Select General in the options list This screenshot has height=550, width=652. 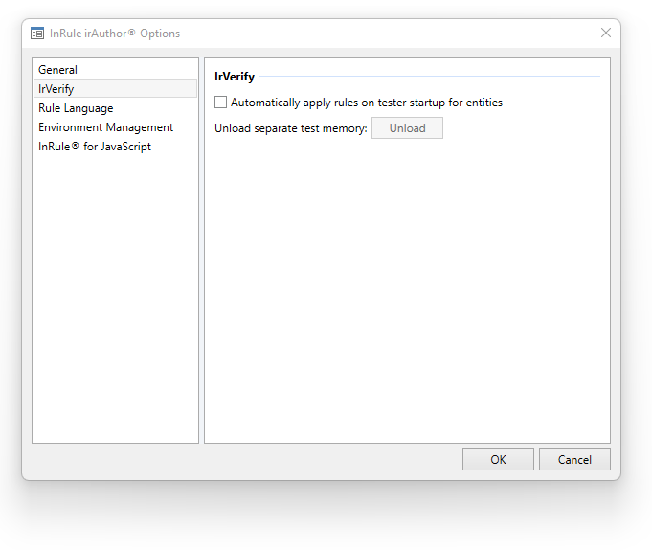(x=57, y=70)
